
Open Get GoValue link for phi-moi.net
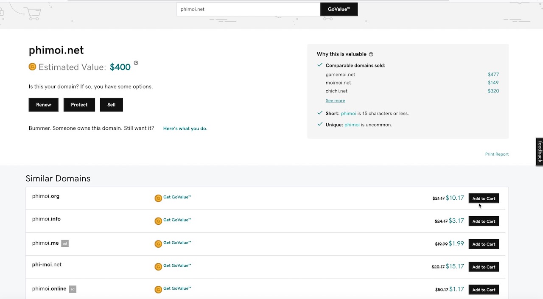tap(177, 265)
